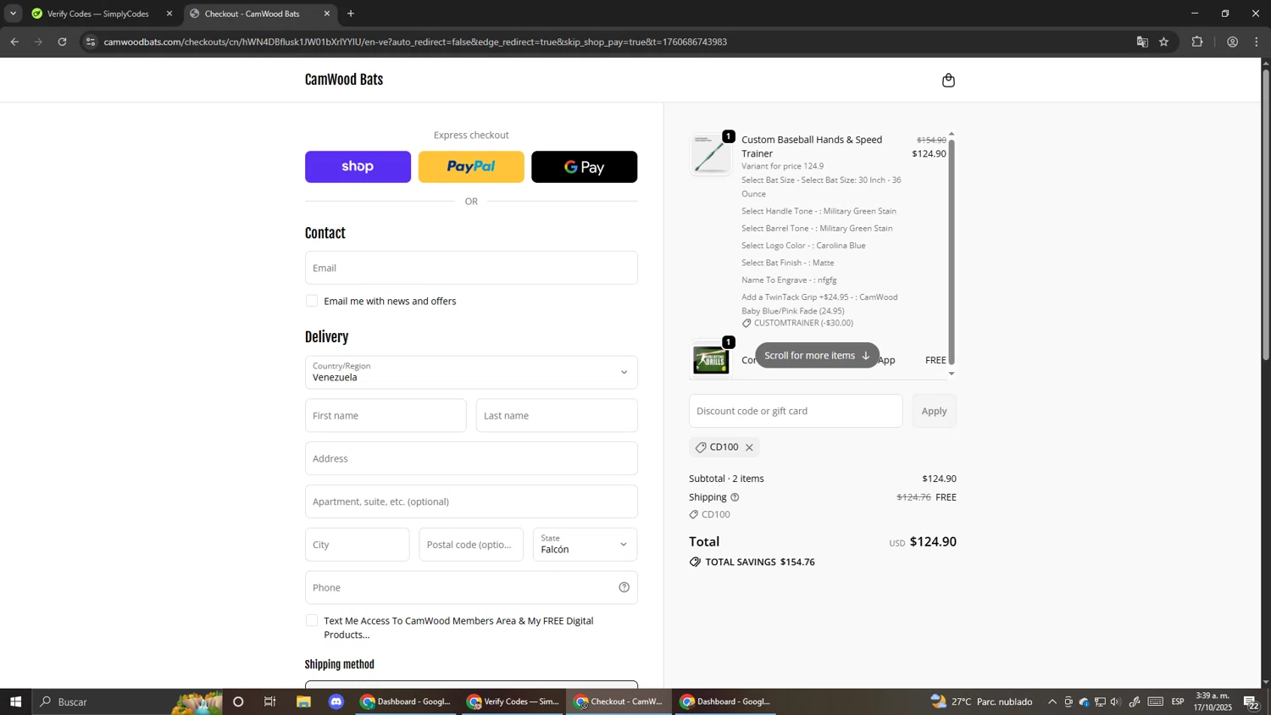Click the Cortana circle icon
The height and width of the screenshot is (715, 1271).
point(238,701)
